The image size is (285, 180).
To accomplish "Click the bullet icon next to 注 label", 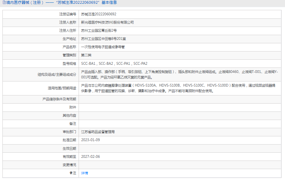I will pos(71,173).
